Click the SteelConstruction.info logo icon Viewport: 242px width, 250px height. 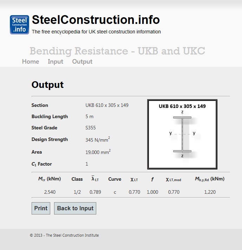coord(20,24)
